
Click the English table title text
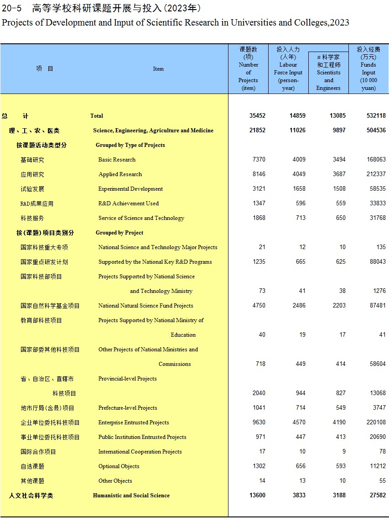click(175, 23)
